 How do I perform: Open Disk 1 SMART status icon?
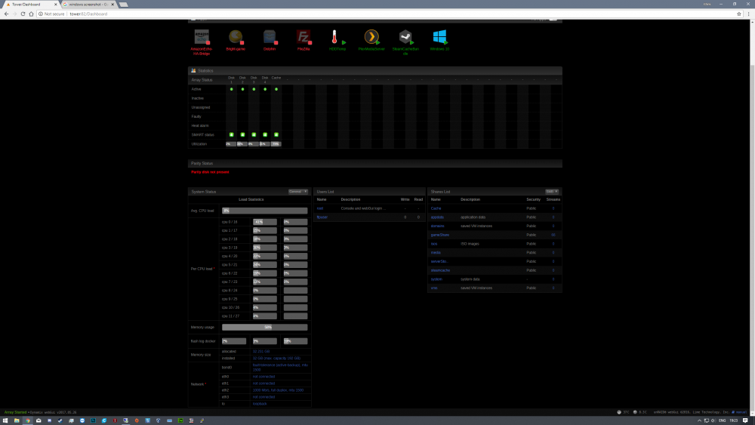[232, 135]
